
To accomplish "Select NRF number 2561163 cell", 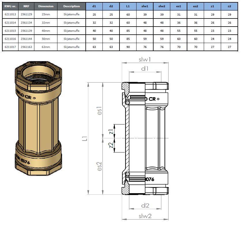I will 26,47.
